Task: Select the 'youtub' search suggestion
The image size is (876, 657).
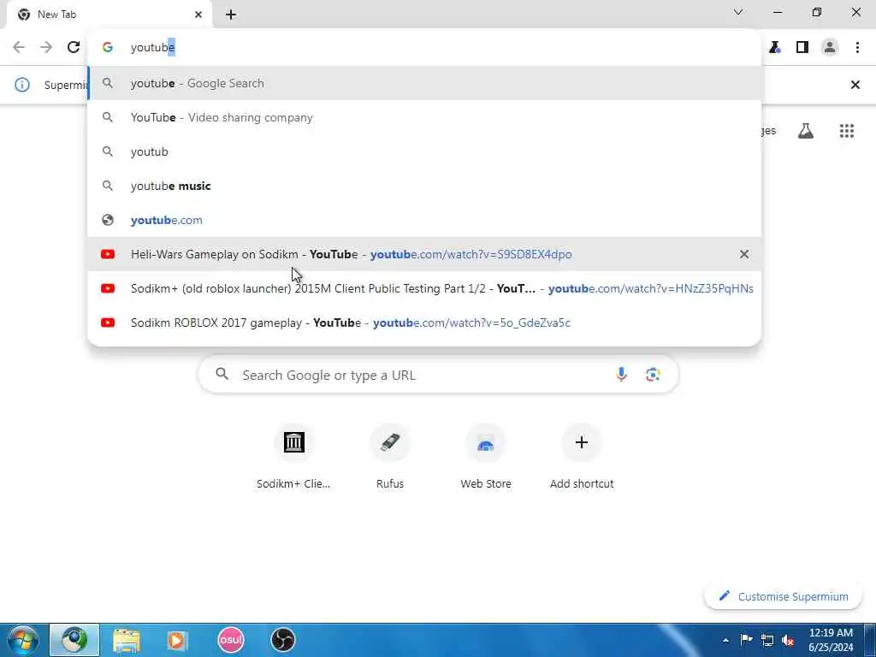Action: pos(424,151)
